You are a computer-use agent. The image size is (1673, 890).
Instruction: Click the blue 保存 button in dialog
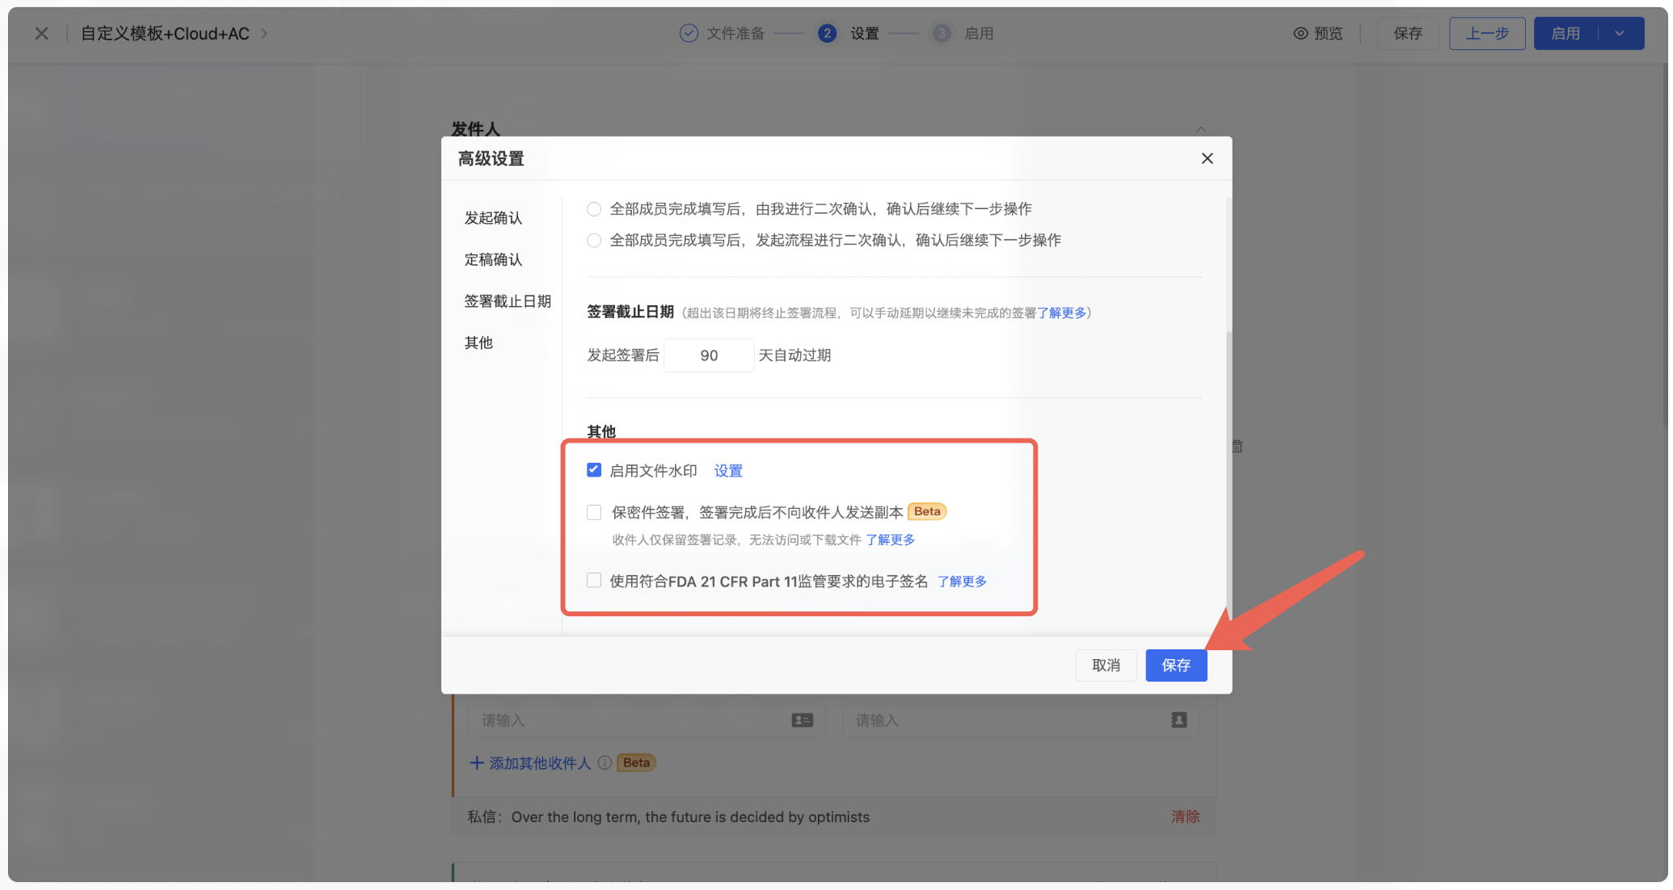[1176, 665]
